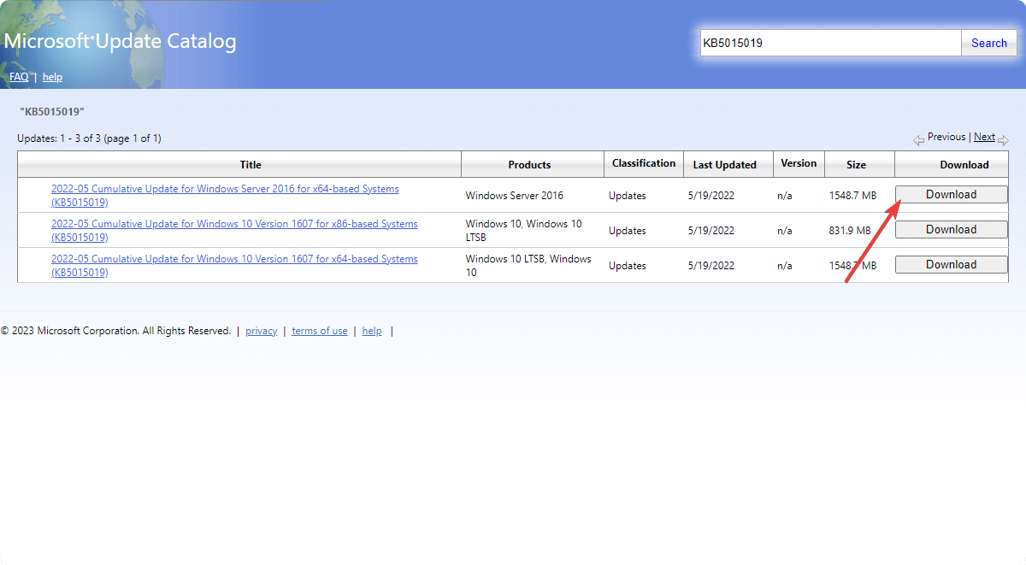1026x565 pixels.
Task: Click the previous page arrow icon
Action: point(919,139)
